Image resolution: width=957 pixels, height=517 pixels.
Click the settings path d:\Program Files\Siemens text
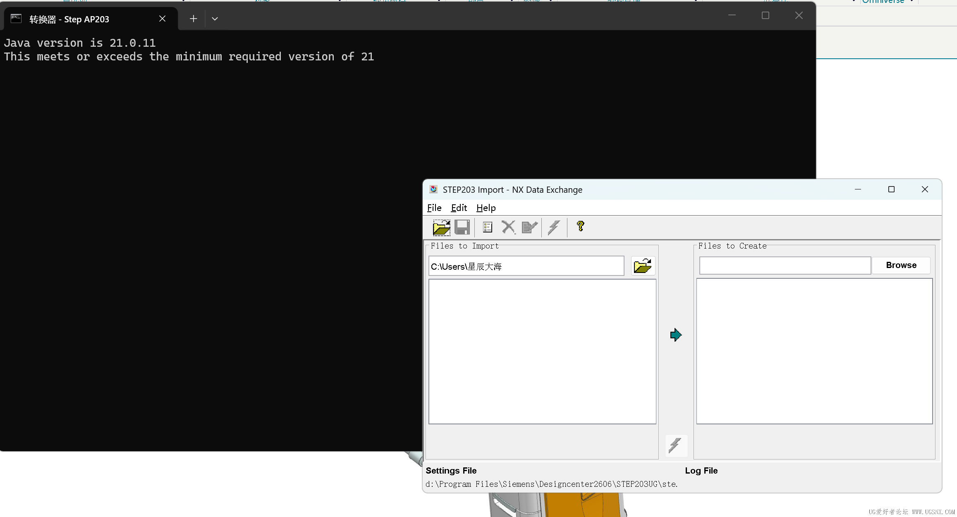click(552, 484)
